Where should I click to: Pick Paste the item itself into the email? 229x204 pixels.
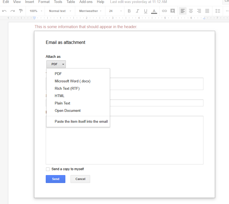click(x=81, y=121)
